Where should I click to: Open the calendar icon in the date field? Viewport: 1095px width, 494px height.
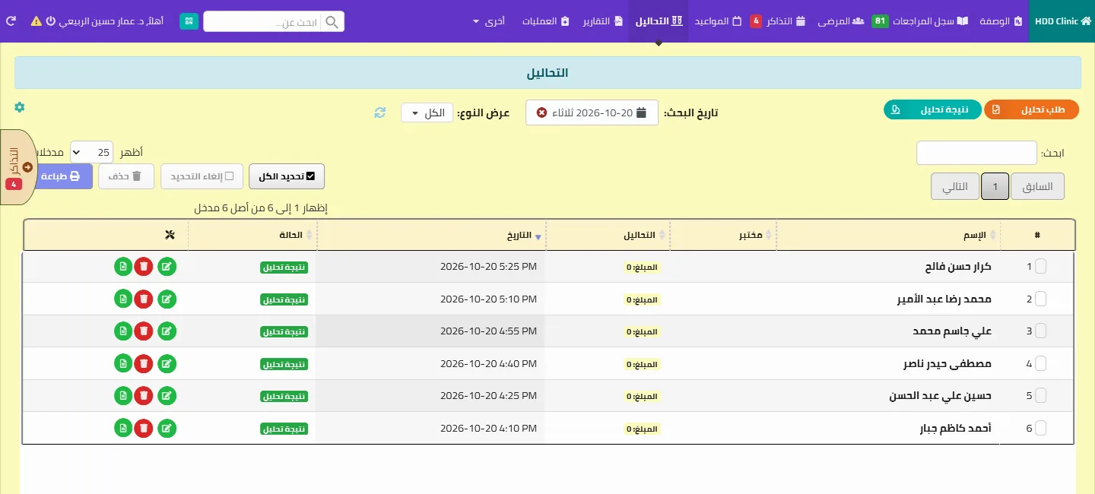[x=641, y=112]
